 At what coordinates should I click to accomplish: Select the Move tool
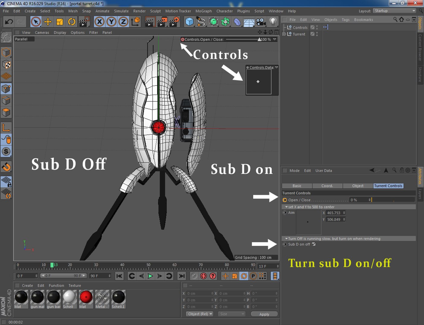pos(48,22)
